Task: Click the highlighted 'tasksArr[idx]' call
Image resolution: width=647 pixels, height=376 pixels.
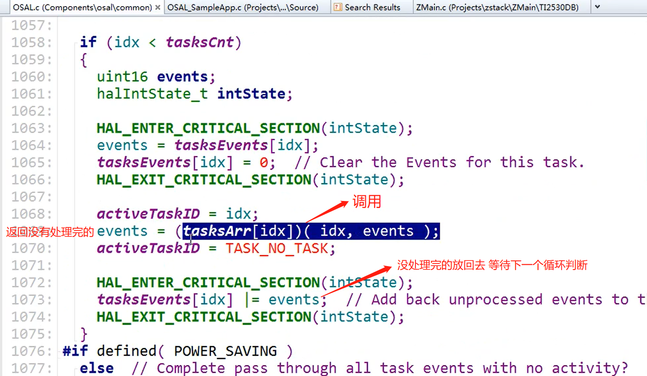Action: click(238, 231)
